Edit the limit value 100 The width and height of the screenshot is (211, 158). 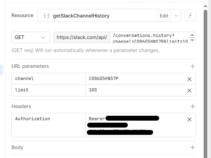pyautogui.click(x=136, y=90)
